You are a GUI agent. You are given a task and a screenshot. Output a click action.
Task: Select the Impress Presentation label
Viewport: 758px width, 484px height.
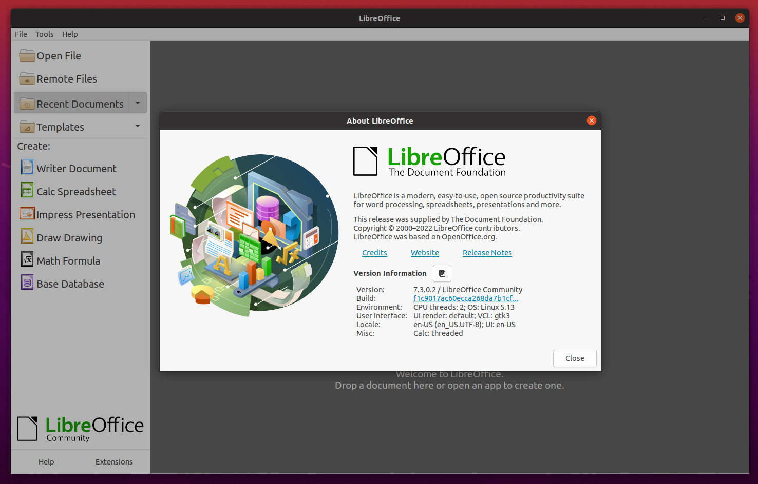click(x=86, y=215)
